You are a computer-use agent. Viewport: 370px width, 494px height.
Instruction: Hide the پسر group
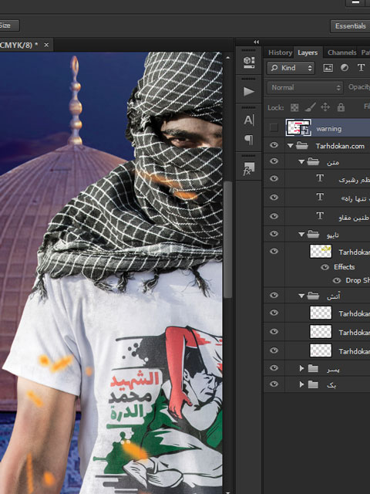pyautogui.click(x=274, y=368)
